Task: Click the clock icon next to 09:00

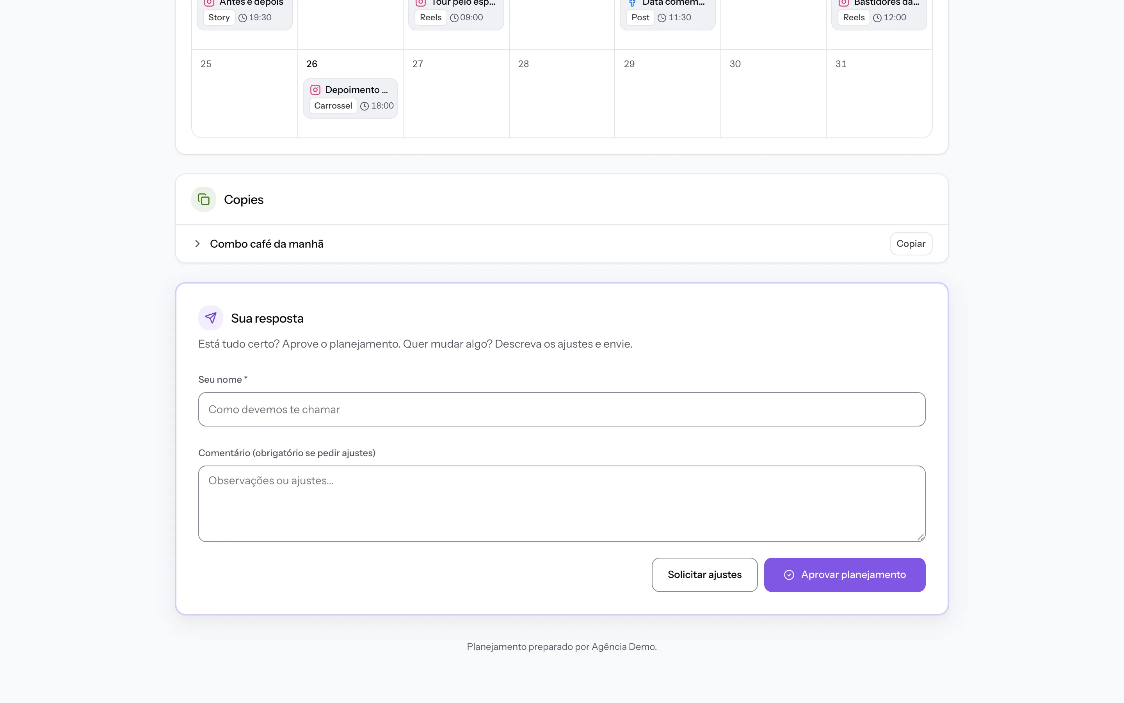Action: click(x=454, y=18)
